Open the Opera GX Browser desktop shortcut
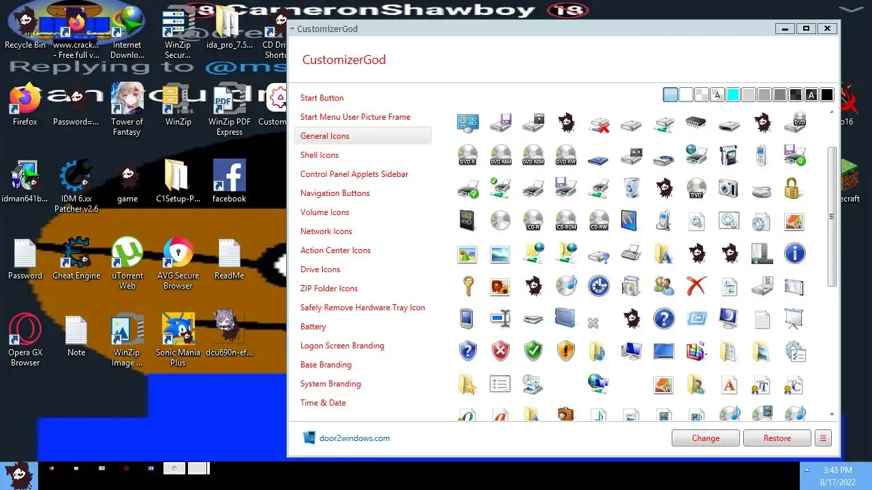The image size is (872, 490). pyautogui.click(x=25, y=340)
